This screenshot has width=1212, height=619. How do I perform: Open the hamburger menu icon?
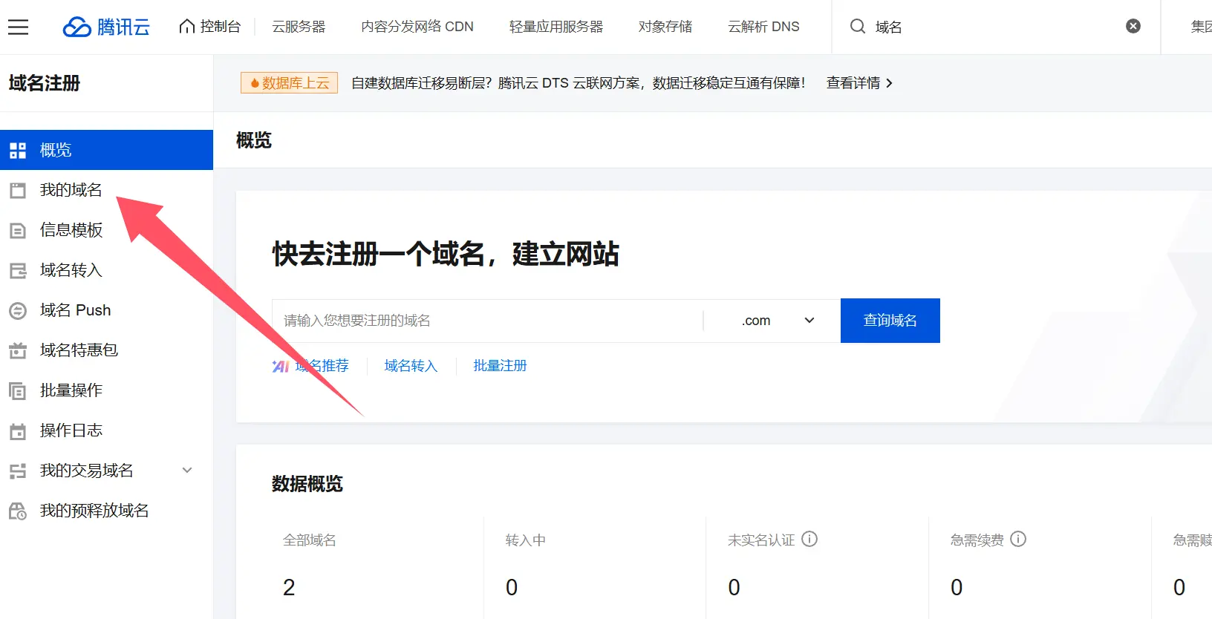[18, 27]
